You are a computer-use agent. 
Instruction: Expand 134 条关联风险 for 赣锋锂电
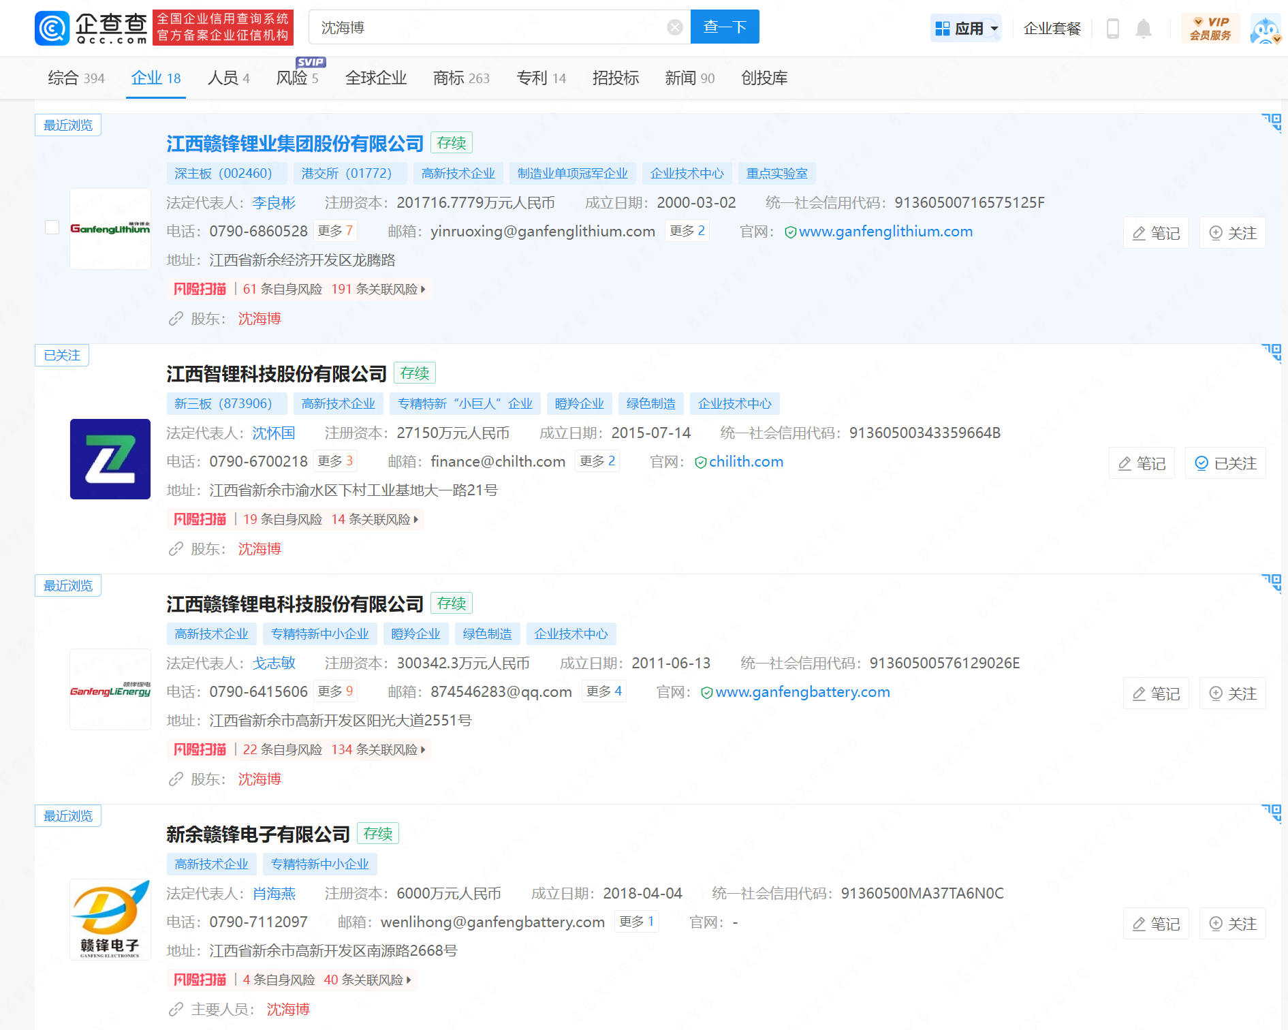click(378, 750)
